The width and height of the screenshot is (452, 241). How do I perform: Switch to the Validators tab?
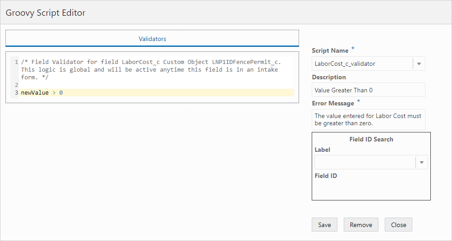[x=152, y=39]
